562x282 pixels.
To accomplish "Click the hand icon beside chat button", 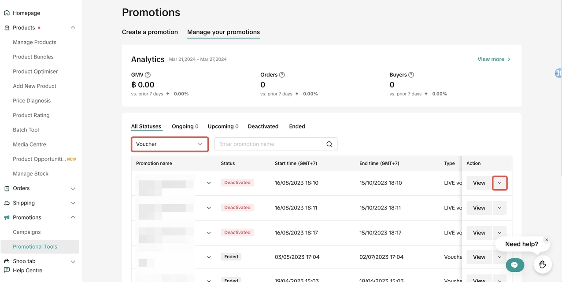I will 543,264.
